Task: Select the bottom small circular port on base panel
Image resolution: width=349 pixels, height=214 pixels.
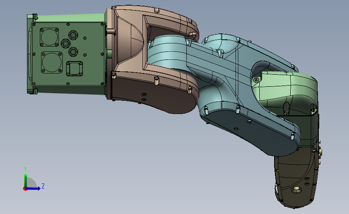Action: pos(73,52)
